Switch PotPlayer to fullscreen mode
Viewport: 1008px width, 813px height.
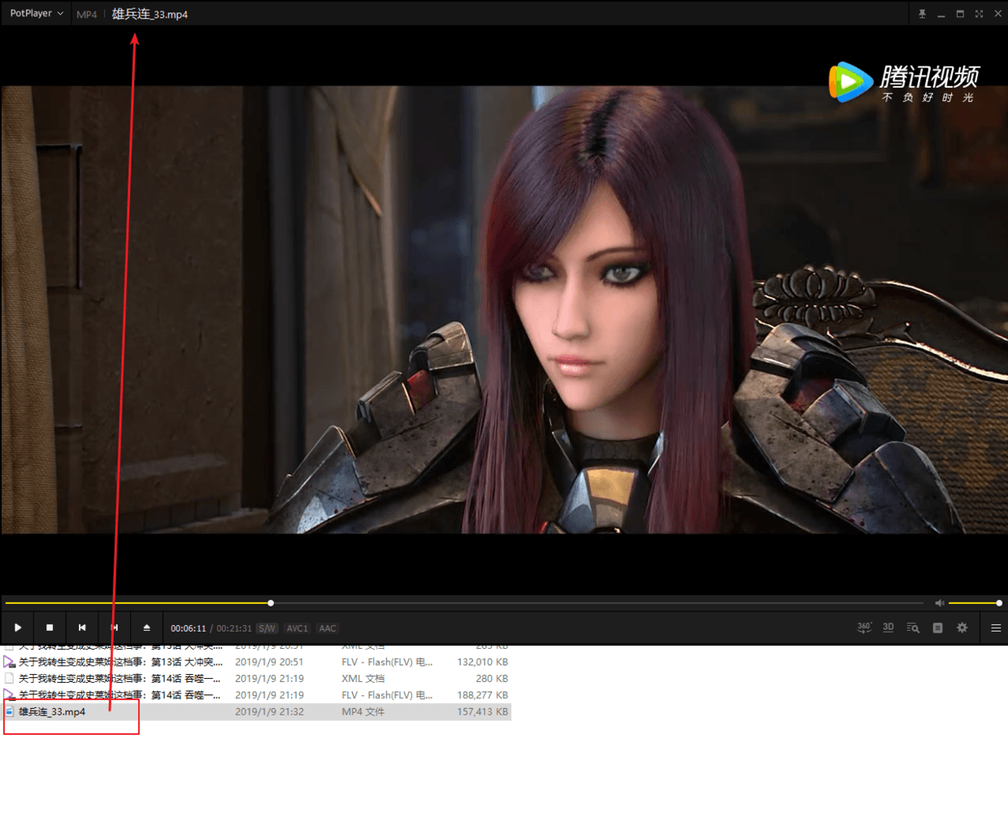click(x=979, y=14)
